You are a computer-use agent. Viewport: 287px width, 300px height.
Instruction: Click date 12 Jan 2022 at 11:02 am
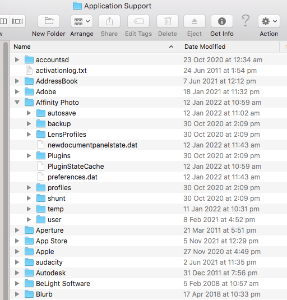coord(221,113)
